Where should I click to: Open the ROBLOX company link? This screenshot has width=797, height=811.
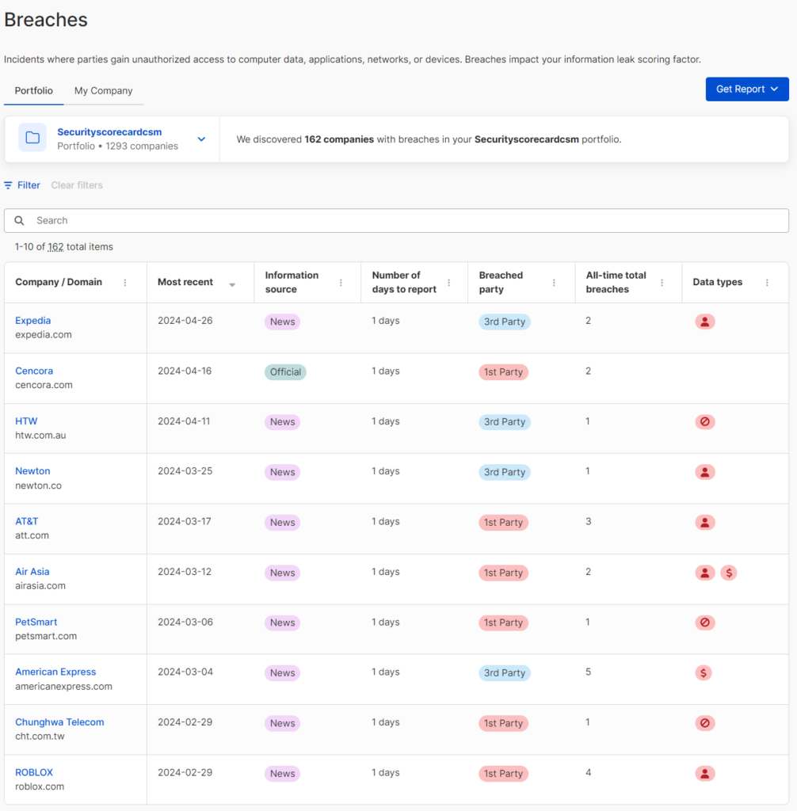click(x=34, y=773)
